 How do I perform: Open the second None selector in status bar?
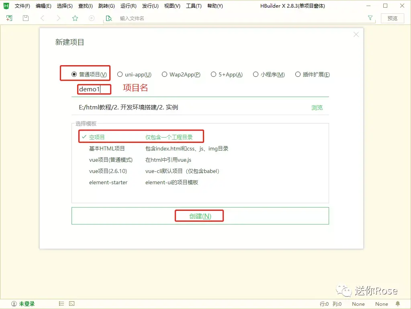point(381,304)
